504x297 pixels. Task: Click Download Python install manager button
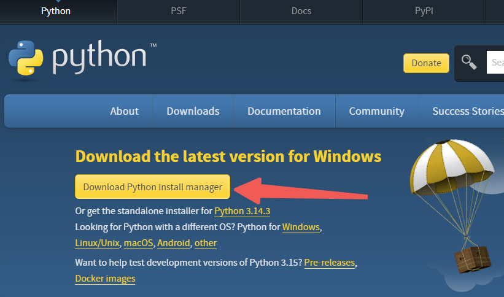coord(152,187)
